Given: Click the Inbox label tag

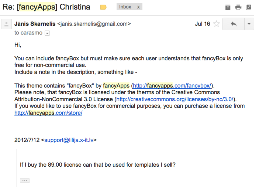Looking at the screenshot, I should tap(125, 7).
